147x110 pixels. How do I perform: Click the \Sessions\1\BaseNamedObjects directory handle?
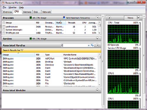click(78, 65)
